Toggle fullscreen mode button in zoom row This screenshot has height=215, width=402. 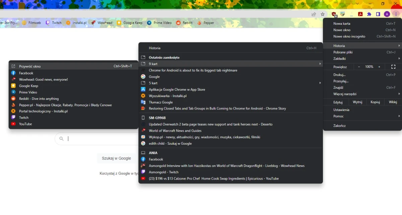393,67
